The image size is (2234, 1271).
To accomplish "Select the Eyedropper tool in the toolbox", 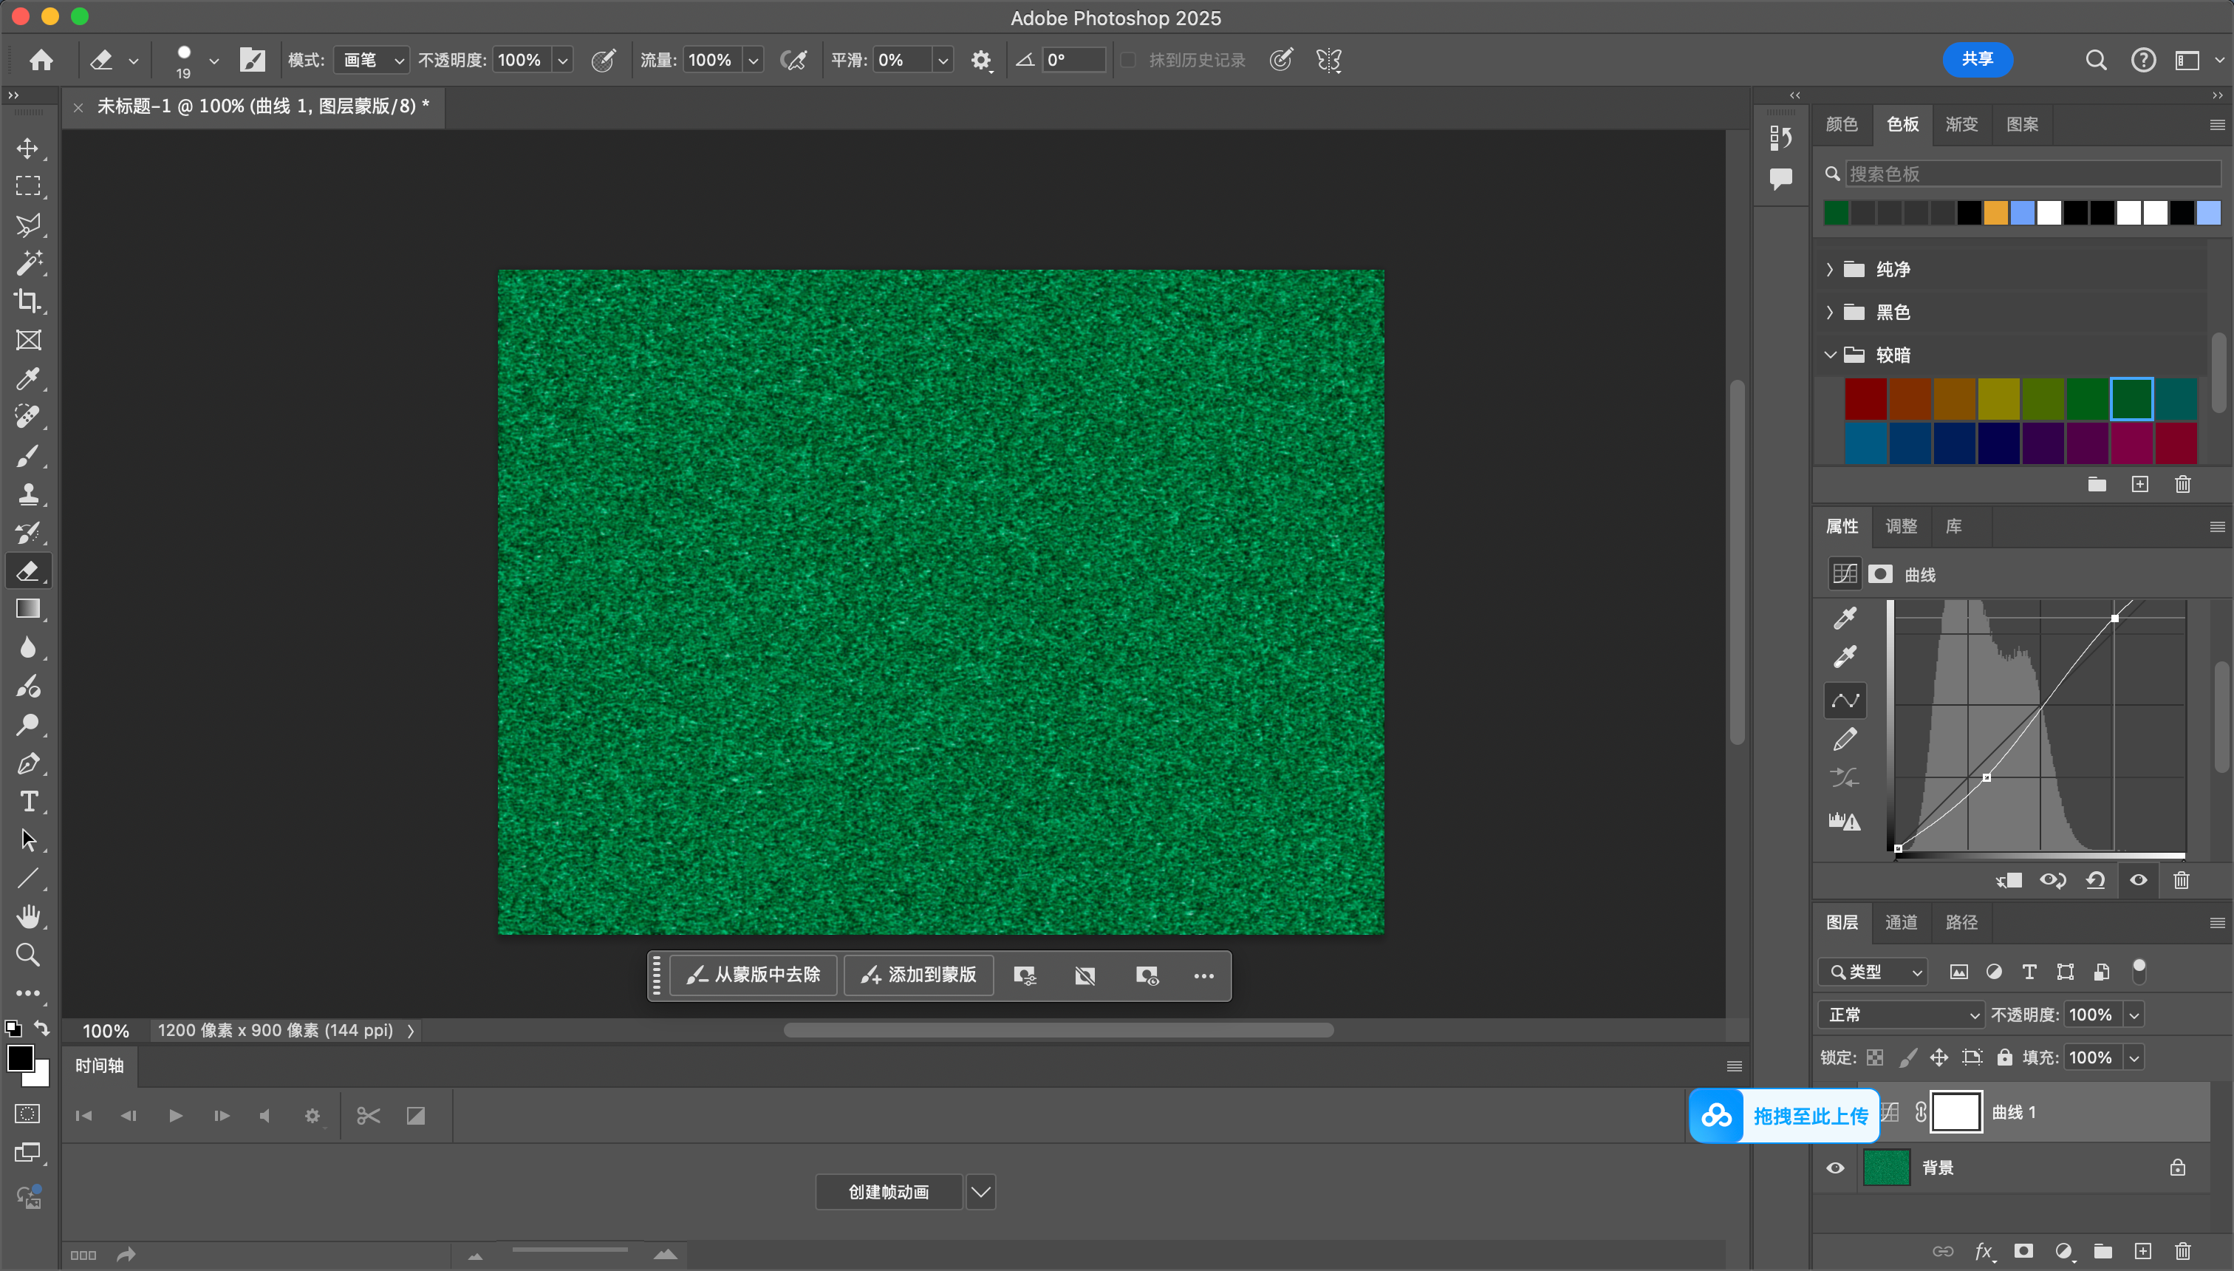I will 28,378.
